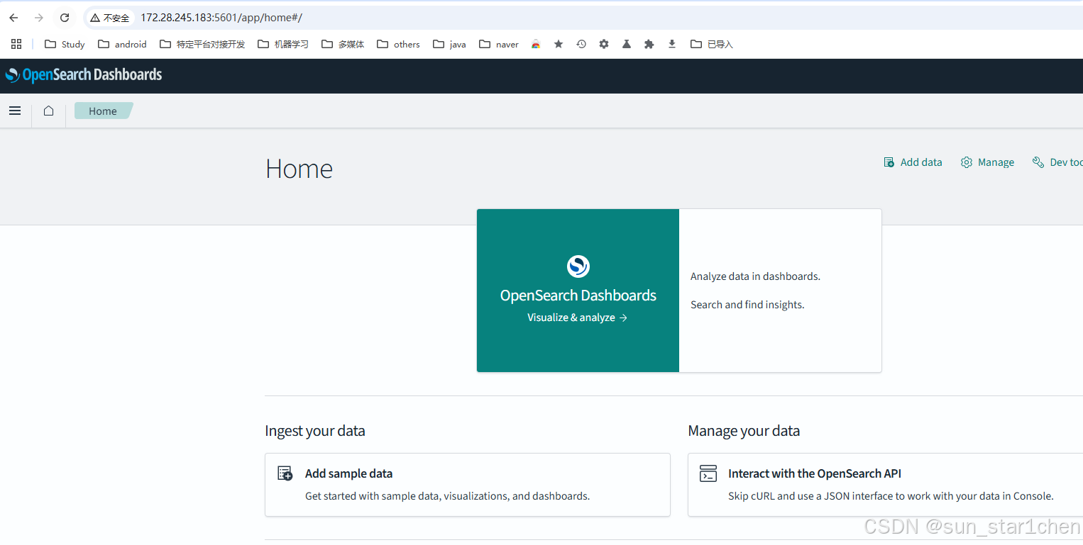Click the browser forward arrow
The height and width of the screenshot is (545, 1083).
click(39, 18)
